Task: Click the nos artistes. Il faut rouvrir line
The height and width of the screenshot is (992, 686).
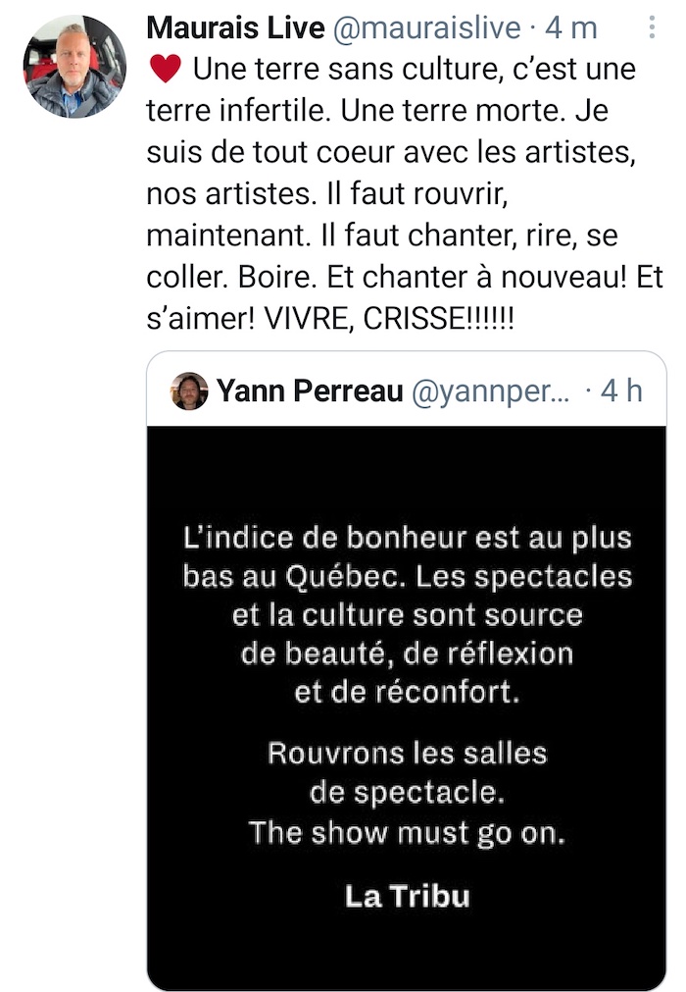Action: 327,193
